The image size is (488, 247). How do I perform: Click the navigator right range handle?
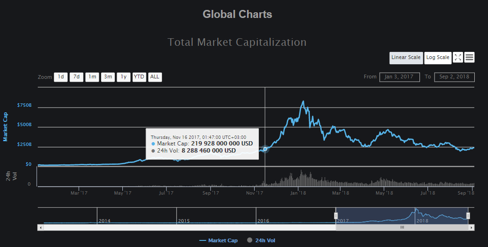(468, 216)
